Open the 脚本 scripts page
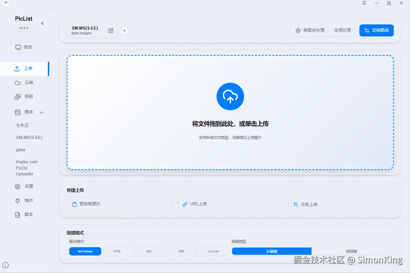Image resolution: width=410 pixels, height=273 pixels. click(24, 215)
